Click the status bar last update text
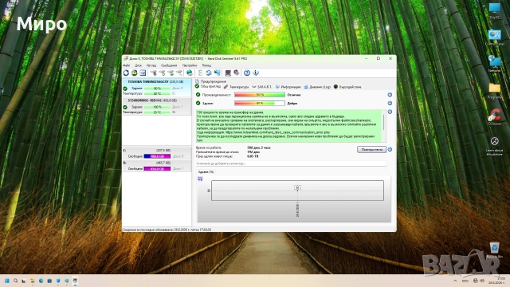The height and width of the screenshot is (287, 510). [x=167, y=230]
